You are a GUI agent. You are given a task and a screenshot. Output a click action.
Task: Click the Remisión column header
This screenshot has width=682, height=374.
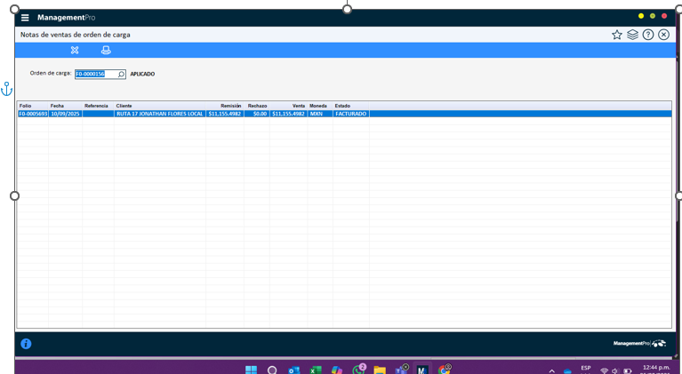(230, 106)
